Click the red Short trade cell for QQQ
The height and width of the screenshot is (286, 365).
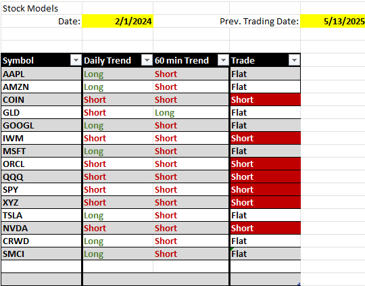266,176
